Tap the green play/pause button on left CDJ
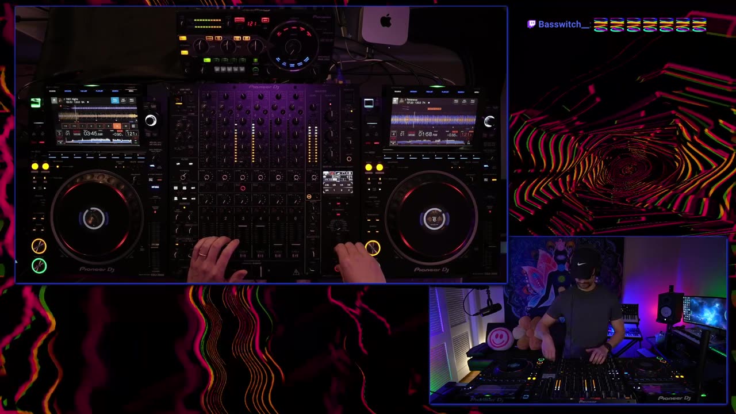736x414 pixels. pyautogui.click(x=39, y=266)
